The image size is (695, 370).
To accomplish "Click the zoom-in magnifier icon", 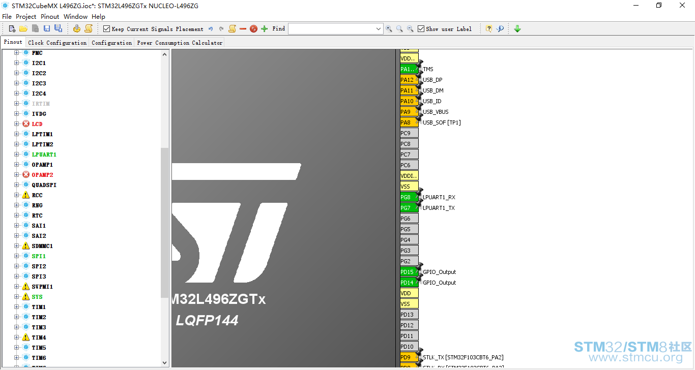I will [x=389, y=29].
